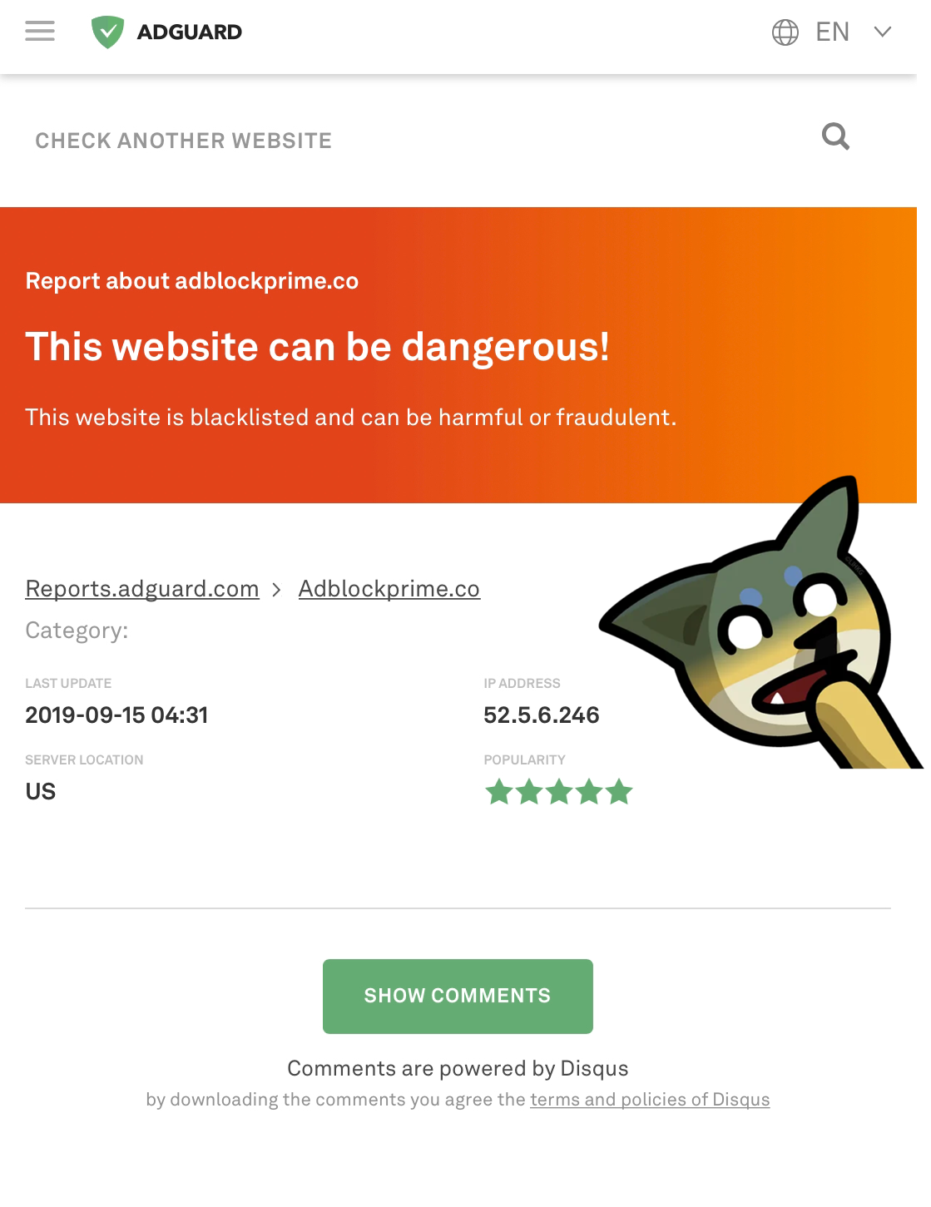Click the last update date value
Screen dimensions: 931x1207
[116, 715]
